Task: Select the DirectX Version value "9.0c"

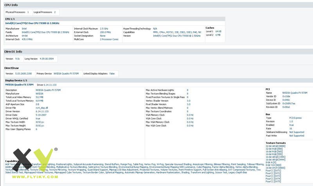Action: 18,59
